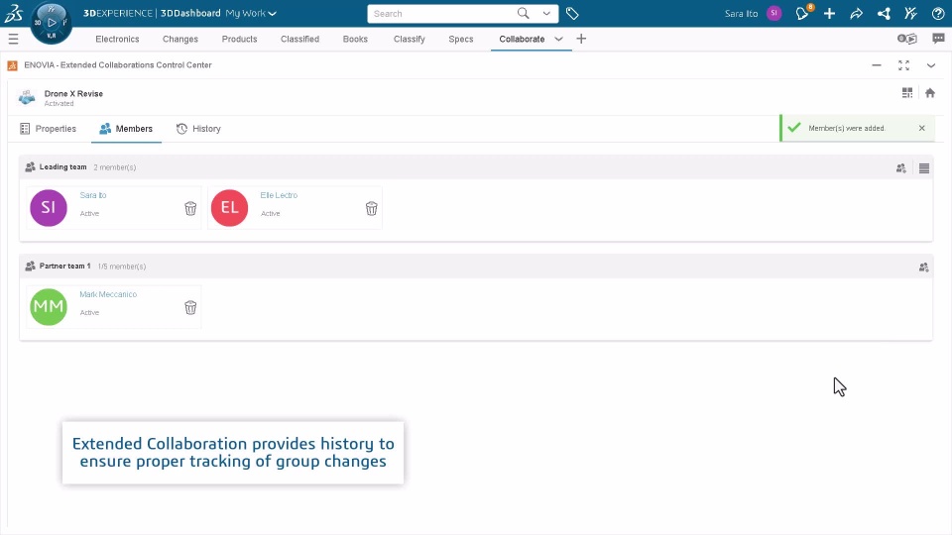Click the search magnifier icon
This screenshot has width=952, height=535.
click(523, 13)
